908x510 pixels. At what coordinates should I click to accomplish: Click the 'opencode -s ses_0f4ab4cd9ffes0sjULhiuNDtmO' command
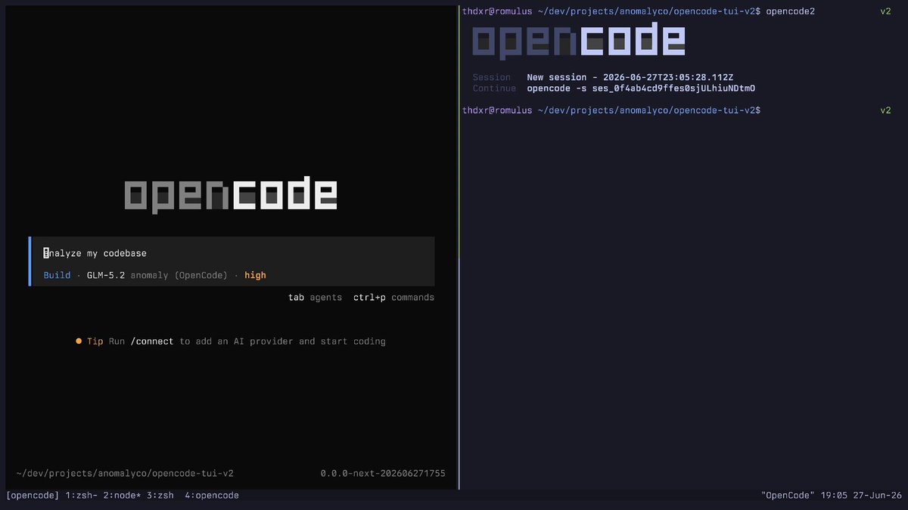coord(641,88)
